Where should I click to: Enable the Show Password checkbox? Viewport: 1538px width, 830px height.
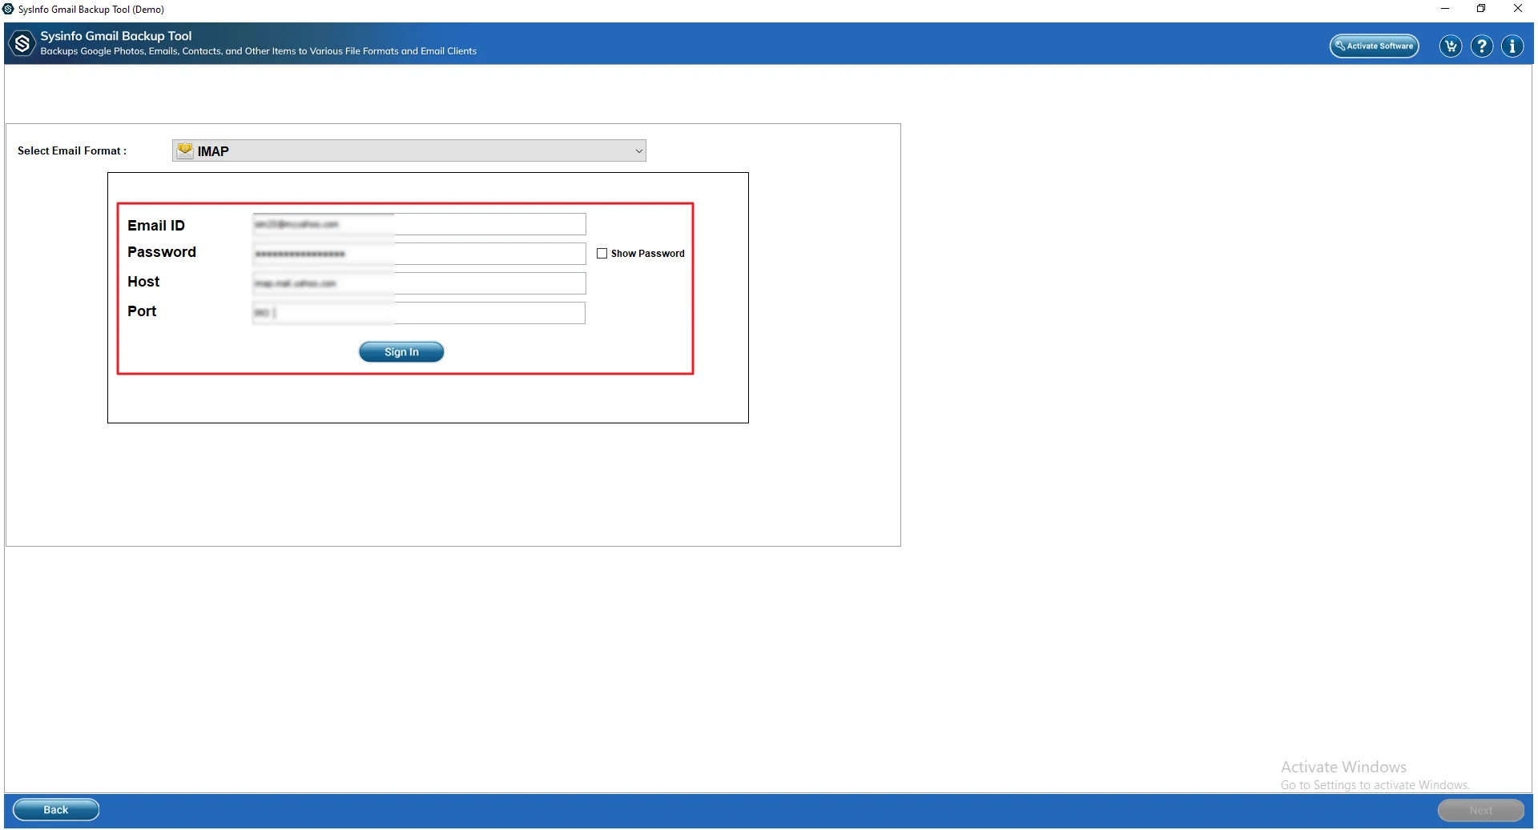pos(601,253)
